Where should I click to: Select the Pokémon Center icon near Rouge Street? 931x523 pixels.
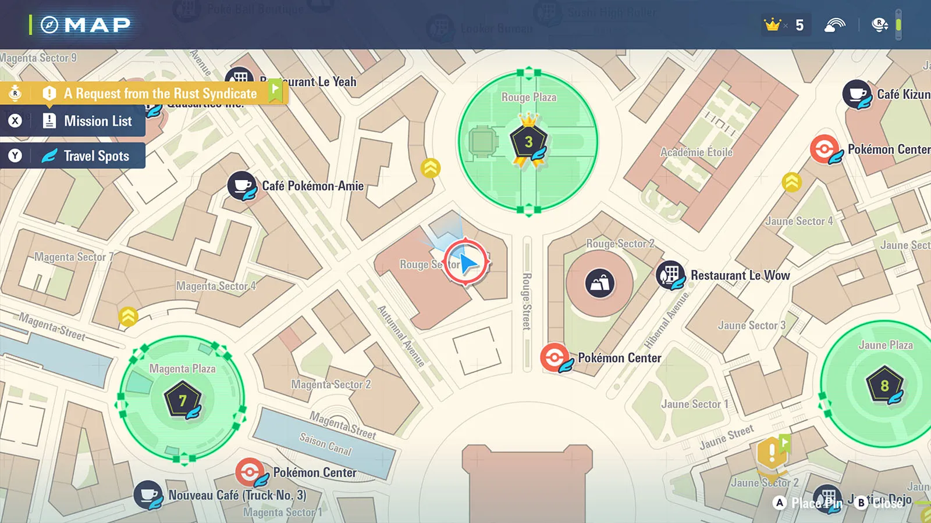click(555, 357)
